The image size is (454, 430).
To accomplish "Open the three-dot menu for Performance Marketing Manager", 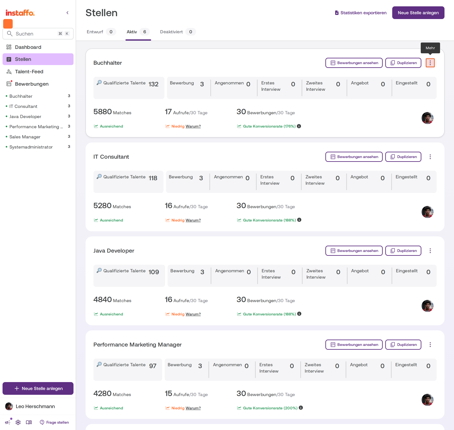I will (x=430, y=345).
